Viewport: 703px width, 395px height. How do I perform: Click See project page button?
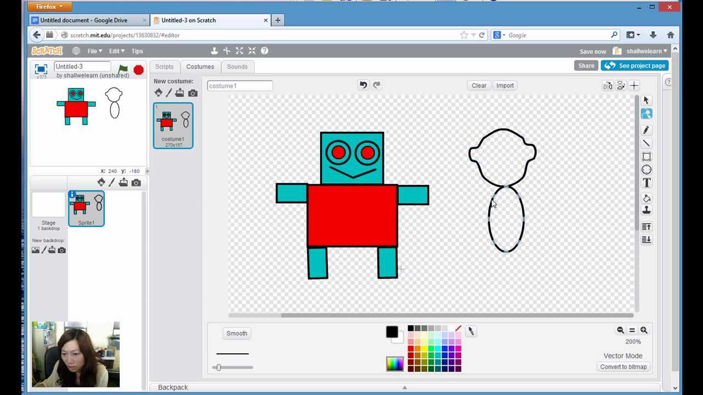(635, 66)
